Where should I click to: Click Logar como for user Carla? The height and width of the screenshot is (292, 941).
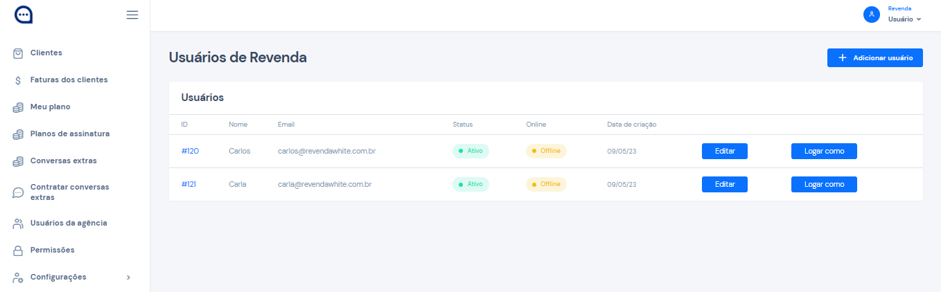824,185
